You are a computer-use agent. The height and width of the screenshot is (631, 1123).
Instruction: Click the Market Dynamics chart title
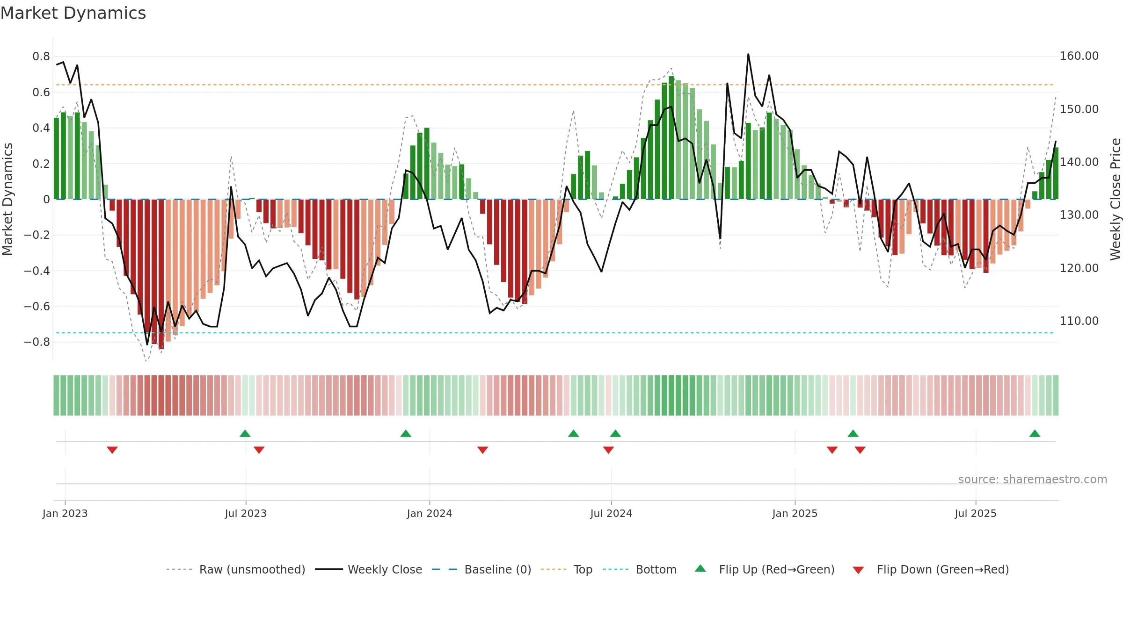click(73, 13)
